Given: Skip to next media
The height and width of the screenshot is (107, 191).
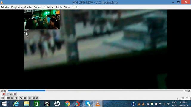Looking at the screenshot, I should click(x=16, y=98).
